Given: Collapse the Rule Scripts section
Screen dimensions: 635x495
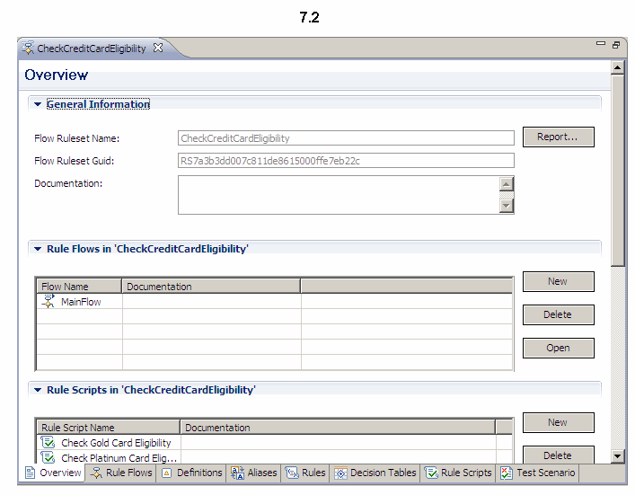Looking at the screenshot, I should coord(38,390).
